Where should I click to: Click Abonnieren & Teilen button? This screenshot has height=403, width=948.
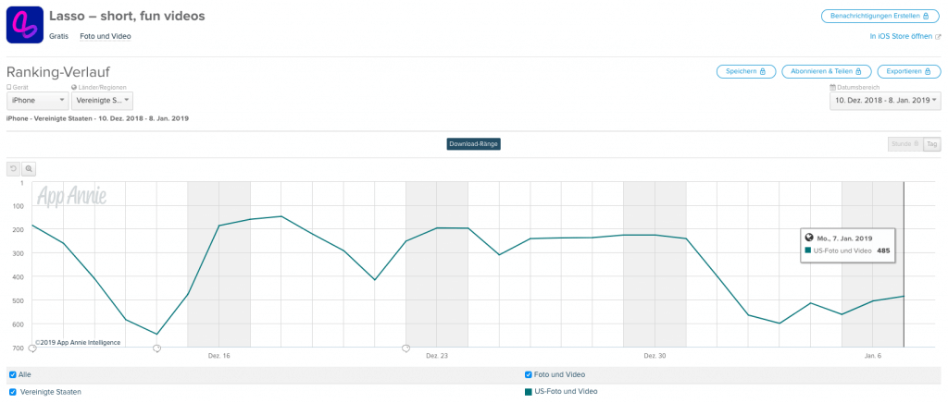tap(827, 71)
